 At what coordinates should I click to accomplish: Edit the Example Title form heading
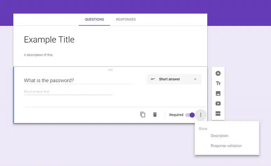(49, 39)
